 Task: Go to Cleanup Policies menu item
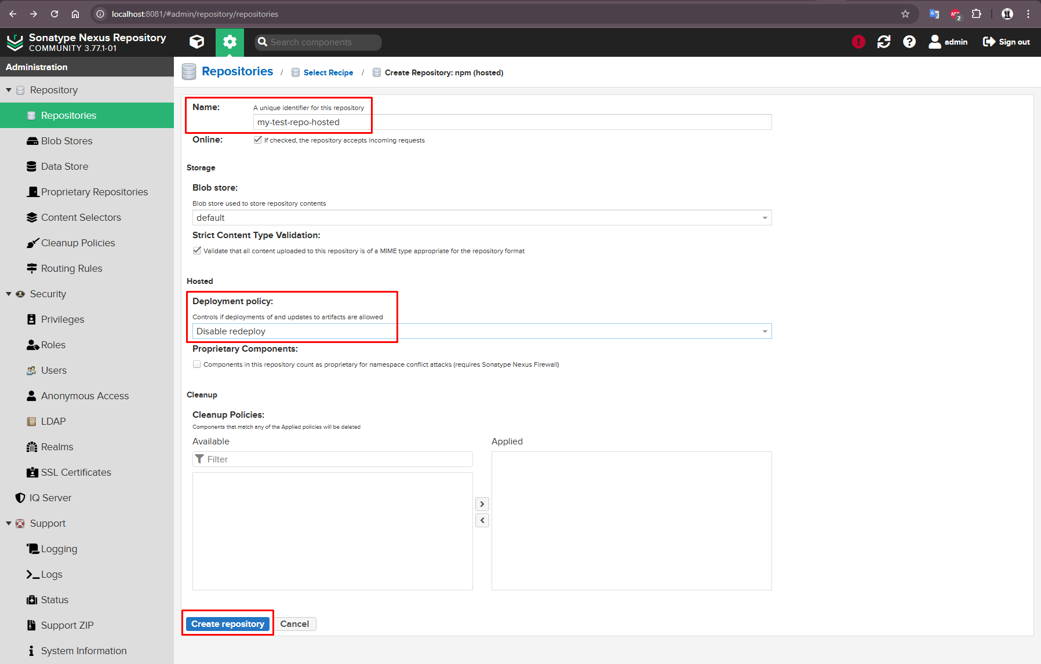pos(78,243)
